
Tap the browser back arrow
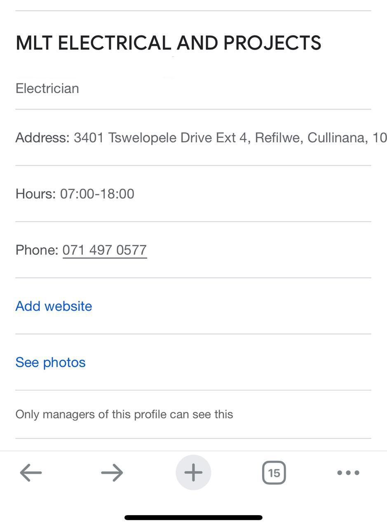[31, 473]
